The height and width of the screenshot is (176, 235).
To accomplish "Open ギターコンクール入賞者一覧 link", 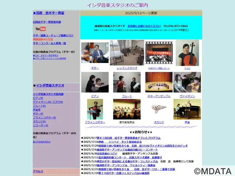I will (49, 43).
